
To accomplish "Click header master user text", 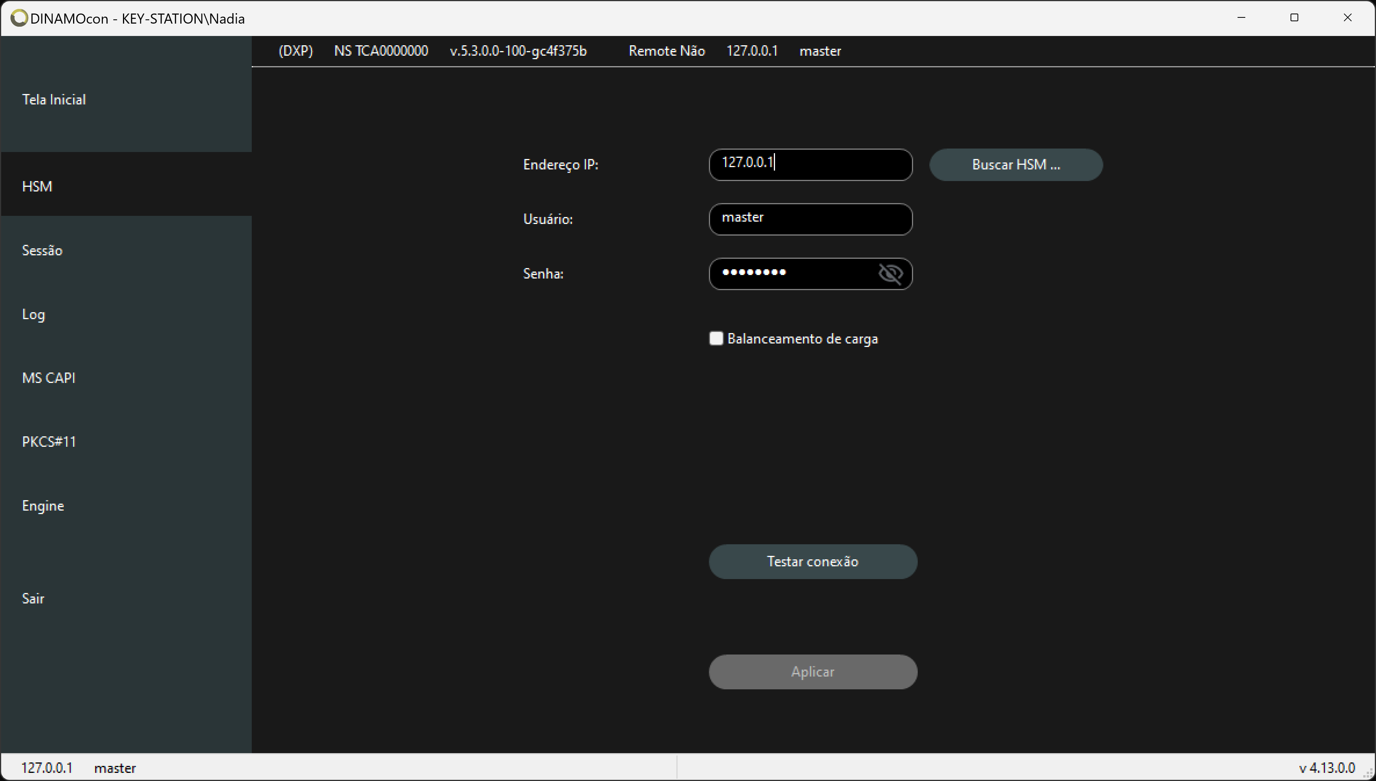I will coord(820,51).
